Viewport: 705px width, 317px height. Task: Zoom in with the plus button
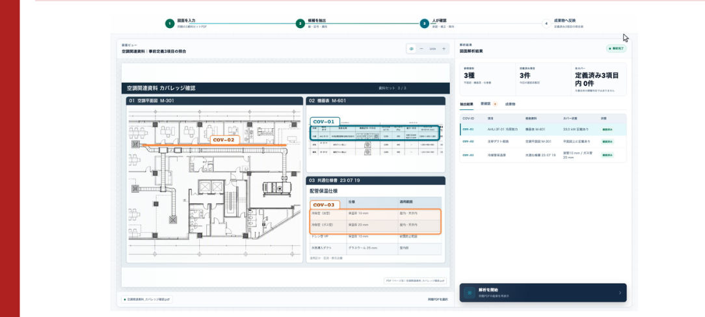coord(444,49)
